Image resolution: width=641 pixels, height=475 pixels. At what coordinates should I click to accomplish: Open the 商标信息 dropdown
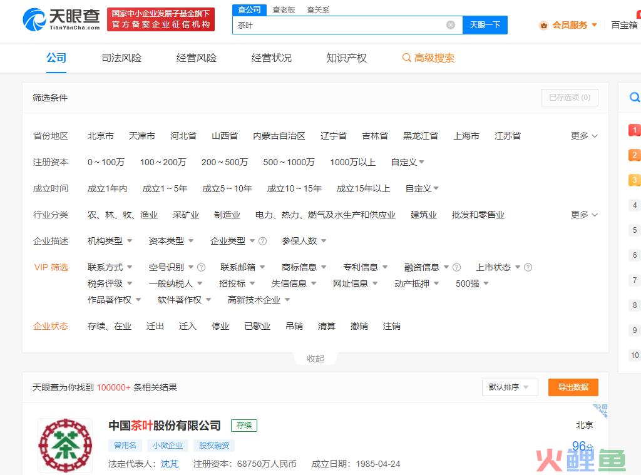(x=304, y=267)
